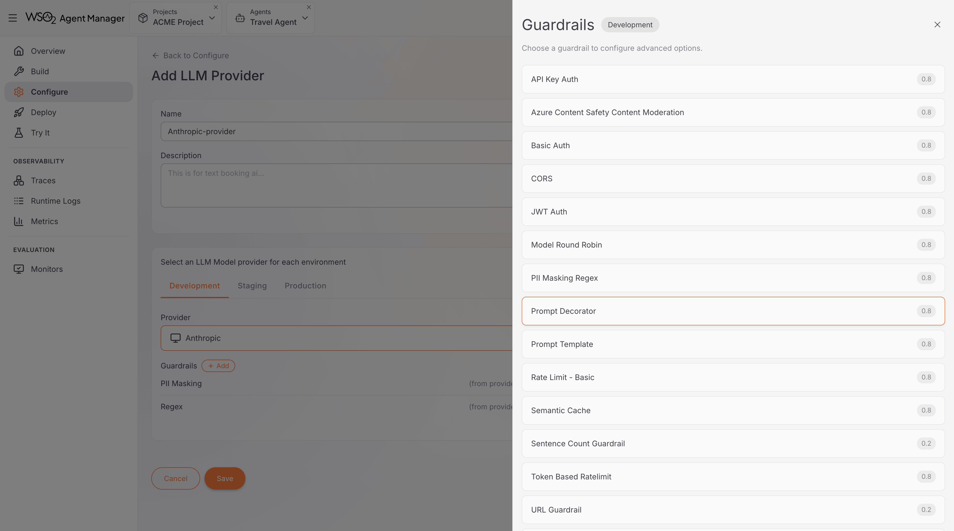Switch to the Production tab
954x531 pixels.
coord(305,285)
